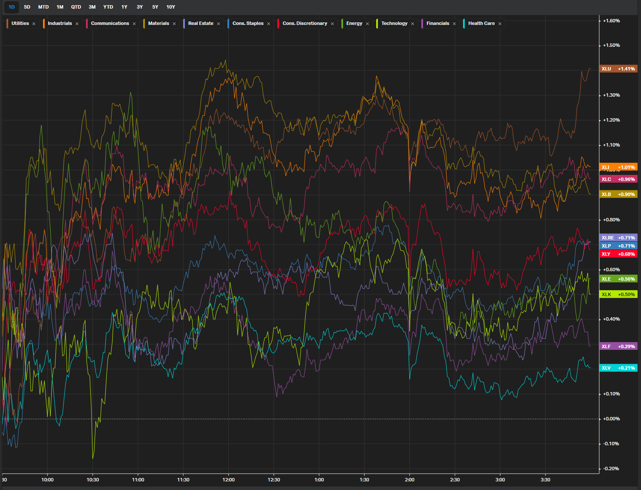Choose the 1M range button
The height and width of the screenshot is (490, 641).
[60, 7]
